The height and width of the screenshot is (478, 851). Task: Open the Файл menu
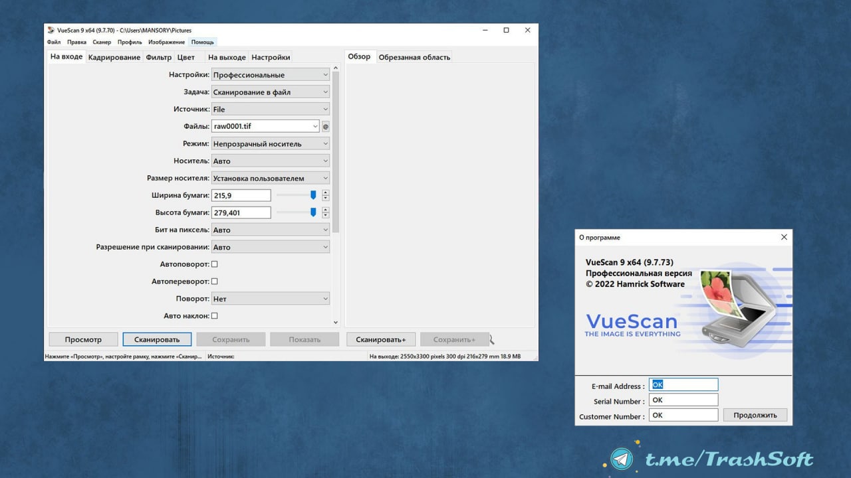pyautogui.click(x=54, y=42)
